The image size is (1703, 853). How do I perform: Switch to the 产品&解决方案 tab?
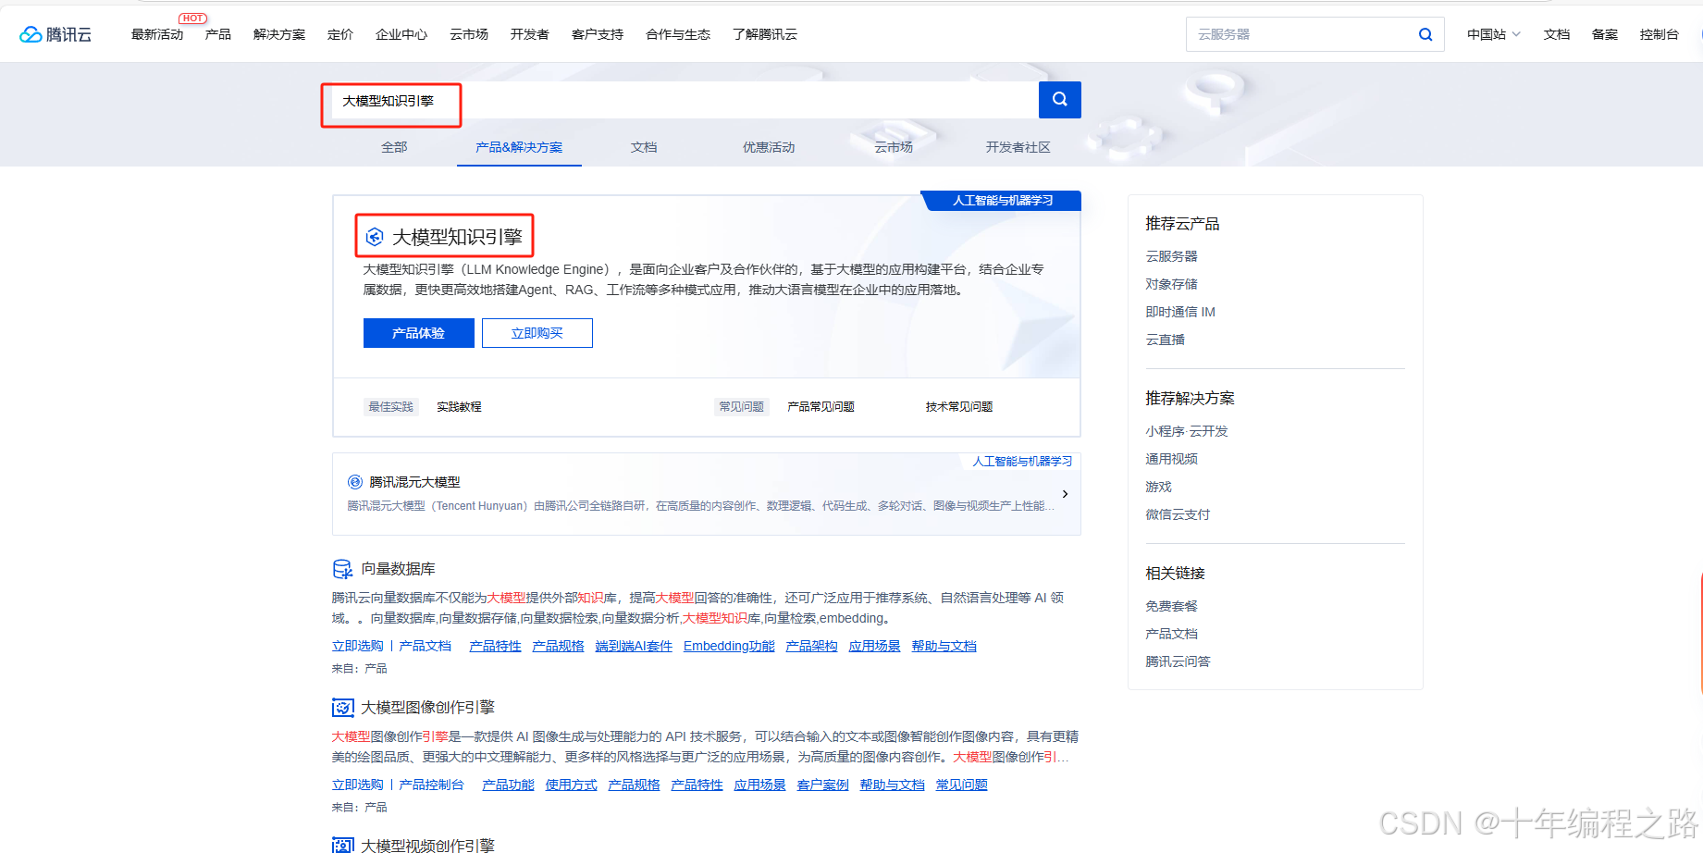519,147
